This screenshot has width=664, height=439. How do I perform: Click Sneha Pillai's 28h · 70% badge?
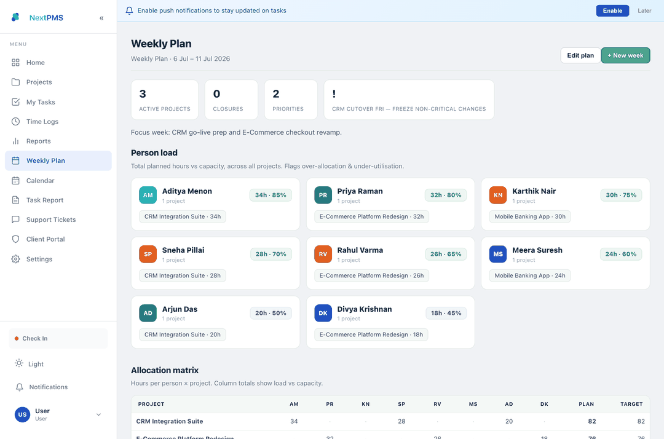[271, 254]
